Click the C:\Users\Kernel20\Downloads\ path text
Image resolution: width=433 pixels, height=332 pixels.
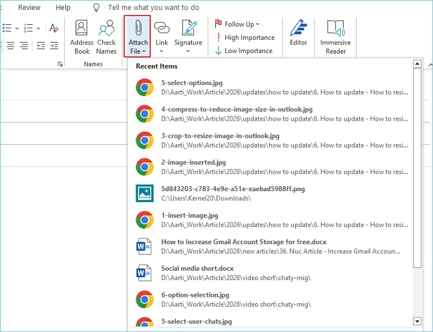[x=206, y=198]
